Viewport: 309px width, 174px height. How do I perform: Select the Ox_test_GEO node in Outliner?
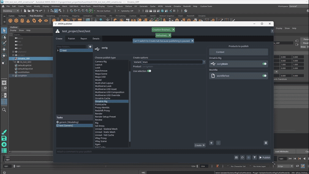pos(26,62)
